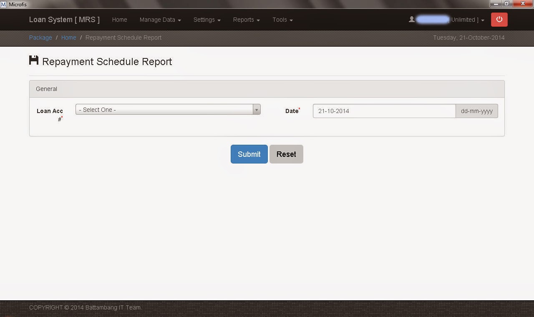Click the Microfis icon in the title bar
534x317 pixels.
(3, 4)
